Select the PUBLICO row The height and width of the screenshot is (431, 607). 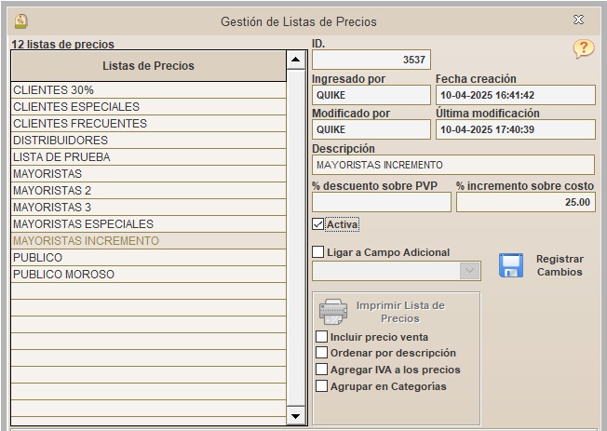(x=149, y=258)
